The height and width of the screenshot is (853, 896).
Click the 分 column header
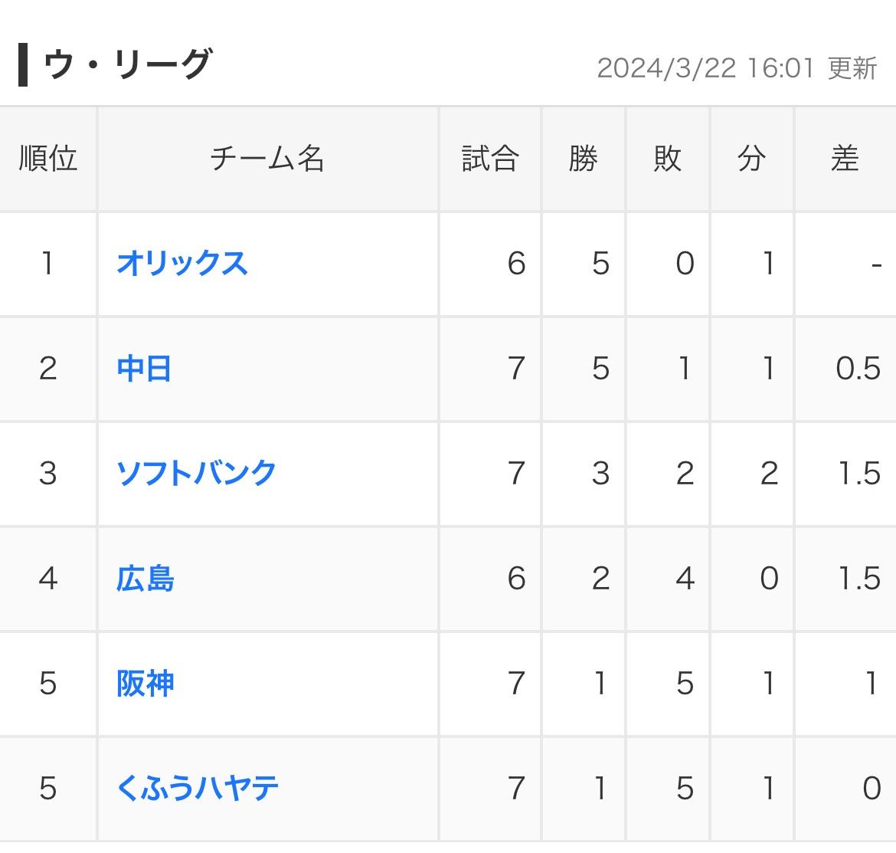(752, 159)
